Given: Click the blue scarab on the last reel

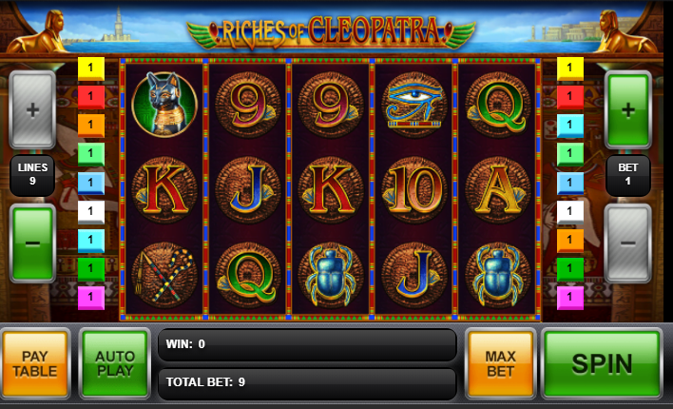Looking at the screenshot, I should click(x=498, y=275).
